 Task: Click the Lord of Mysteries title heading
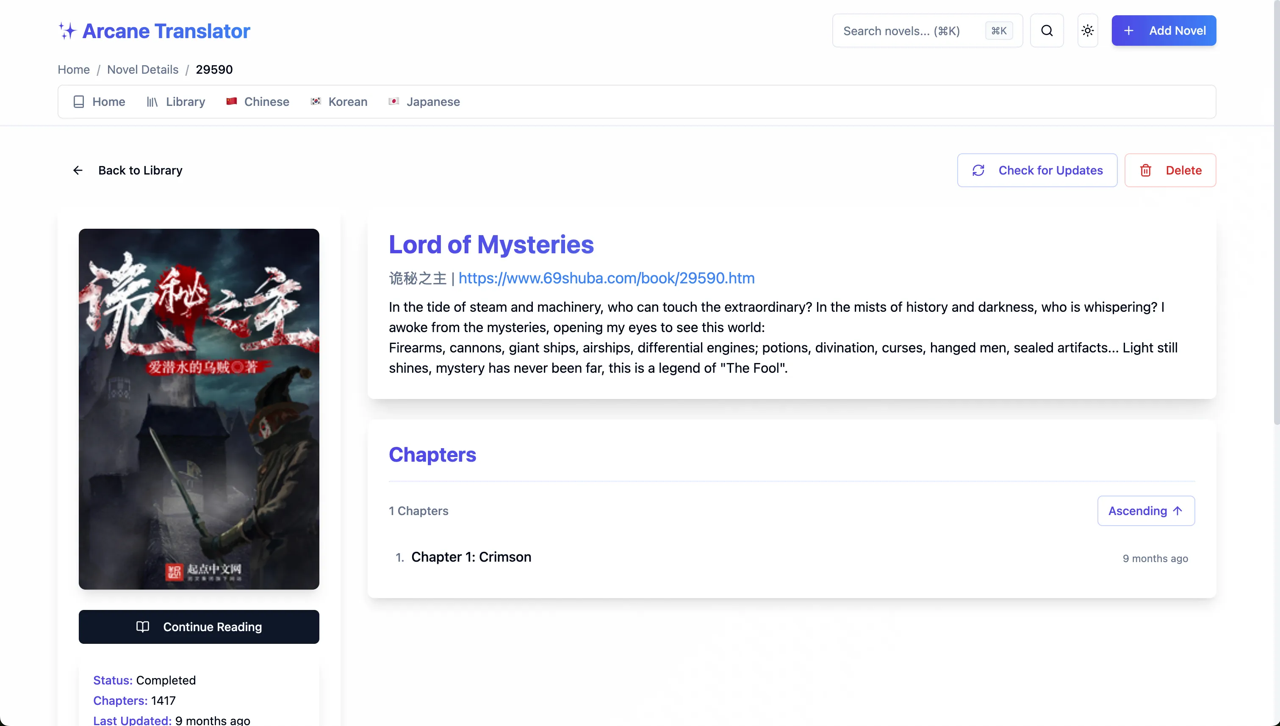point(491,244)
